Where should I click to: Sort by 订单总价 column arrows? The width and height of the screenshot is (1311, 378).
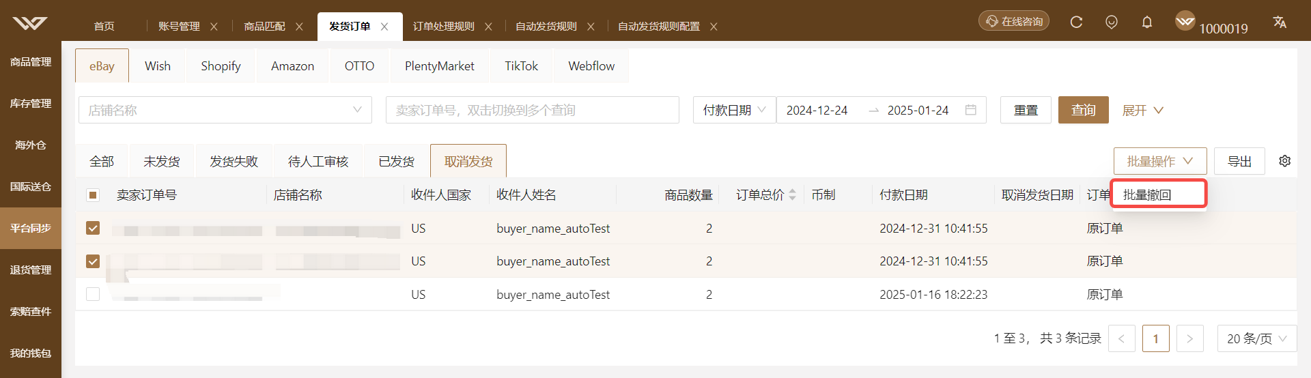[x=792, y=195]
